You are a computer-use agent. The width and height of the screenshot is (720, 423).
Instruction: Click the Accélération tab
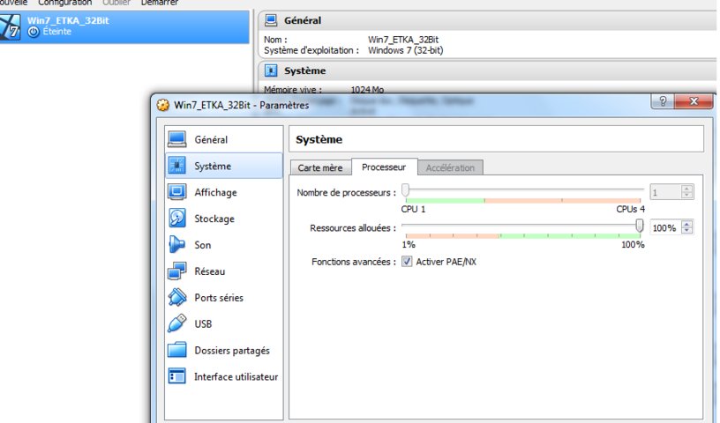click(x=450, y=167)
